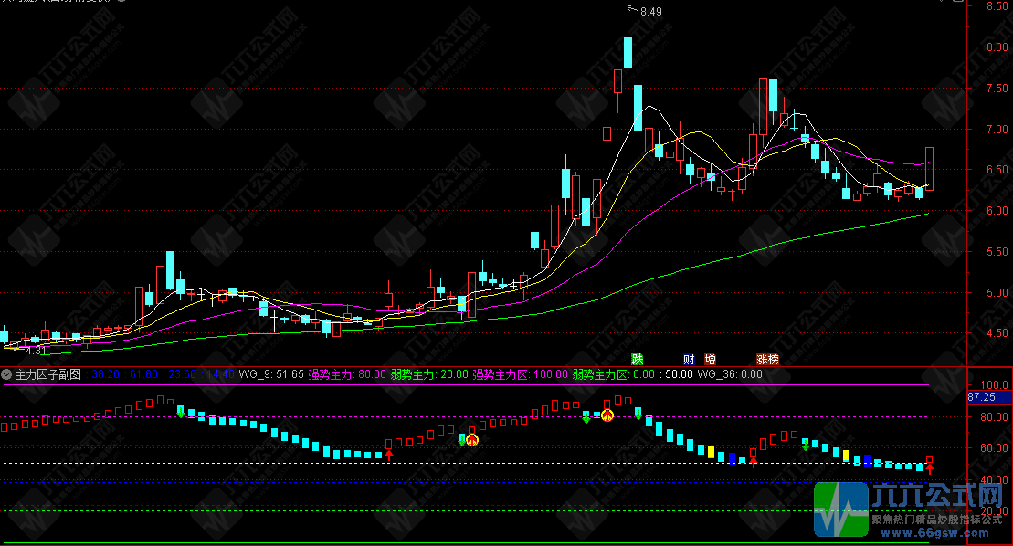Select the 强势主力: 80.00 readout

click(x=347, y=374)
